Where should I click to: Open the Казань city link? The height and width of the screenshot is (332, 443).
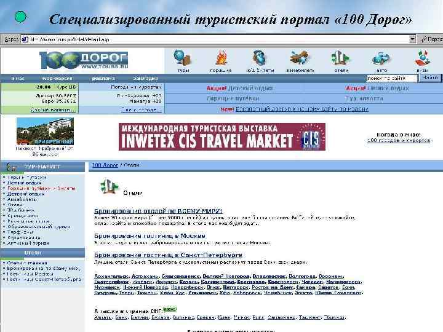[189, 282]
